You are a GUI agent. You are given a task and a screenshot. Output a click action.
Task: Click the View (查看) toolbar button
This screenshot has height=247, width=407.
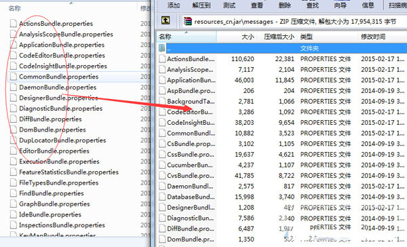pos(257,5)
